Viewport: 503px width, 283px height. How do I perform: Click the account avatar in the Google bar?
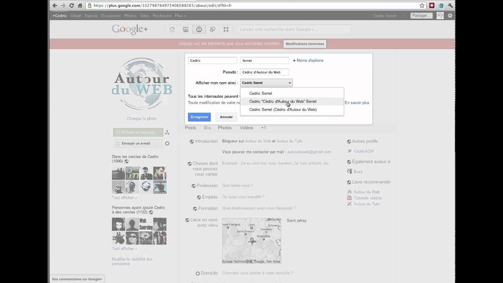pos(440,16)
